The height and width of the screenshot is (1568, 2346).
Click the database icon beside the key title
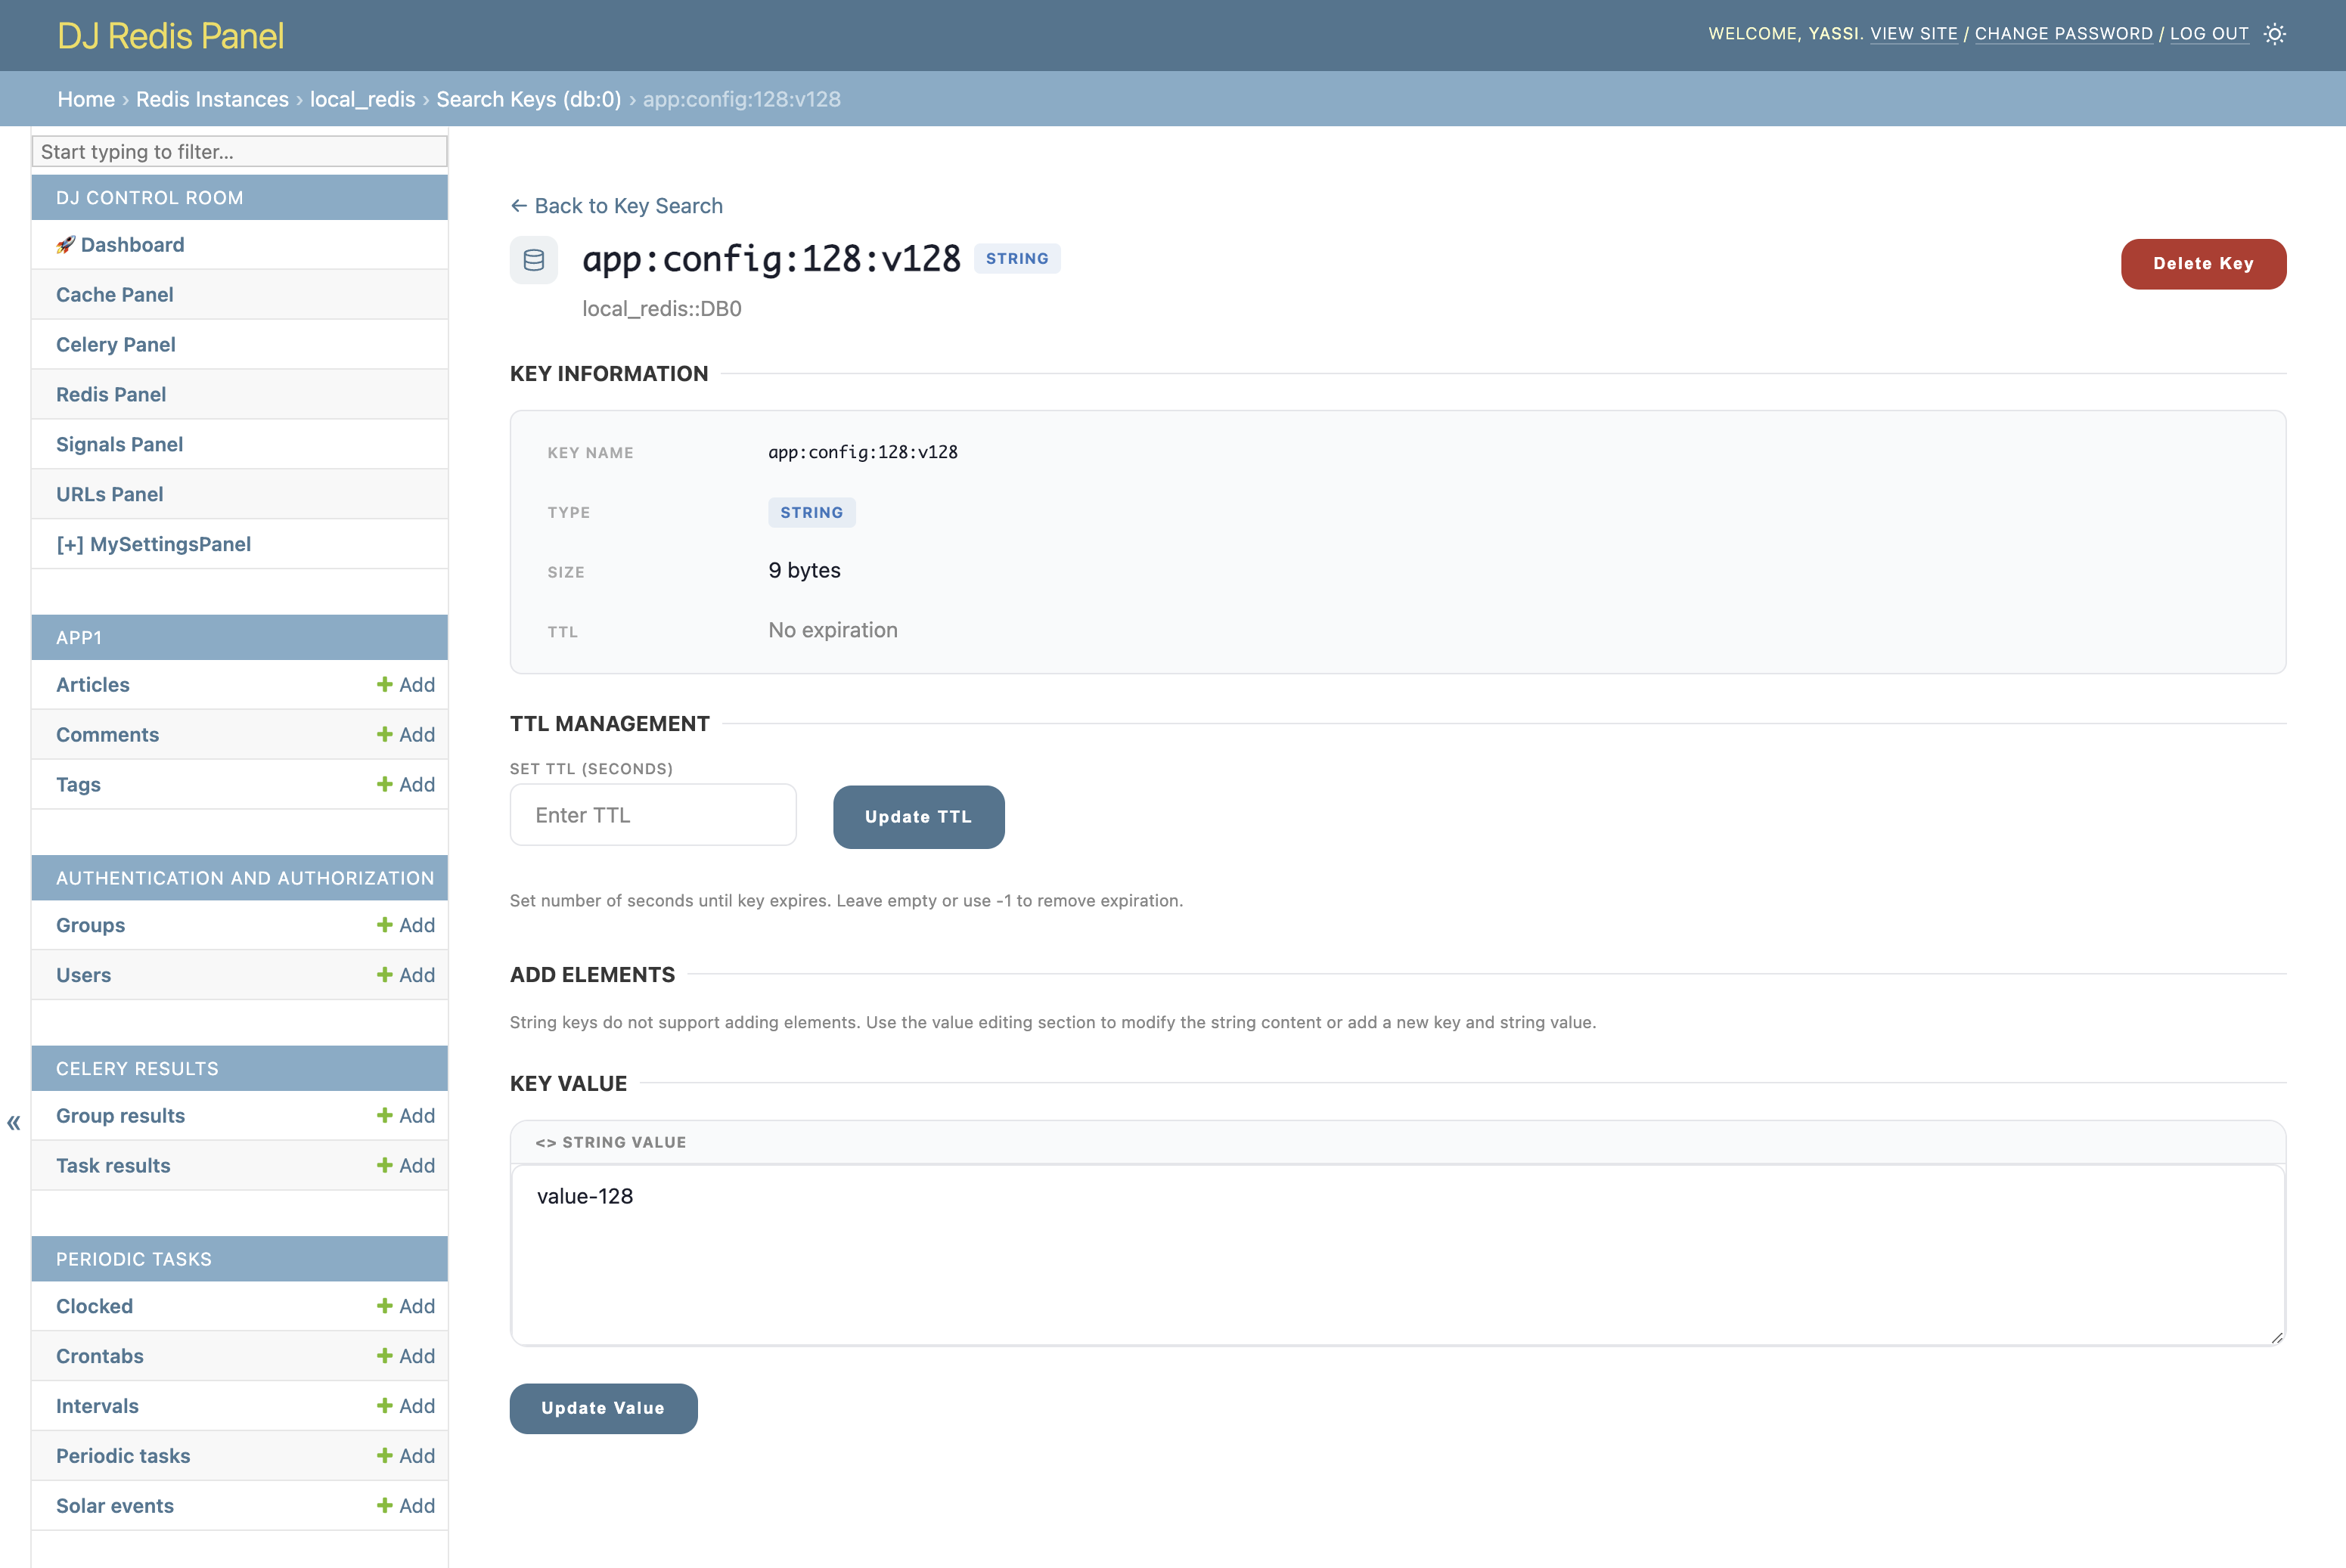point(534,260)
